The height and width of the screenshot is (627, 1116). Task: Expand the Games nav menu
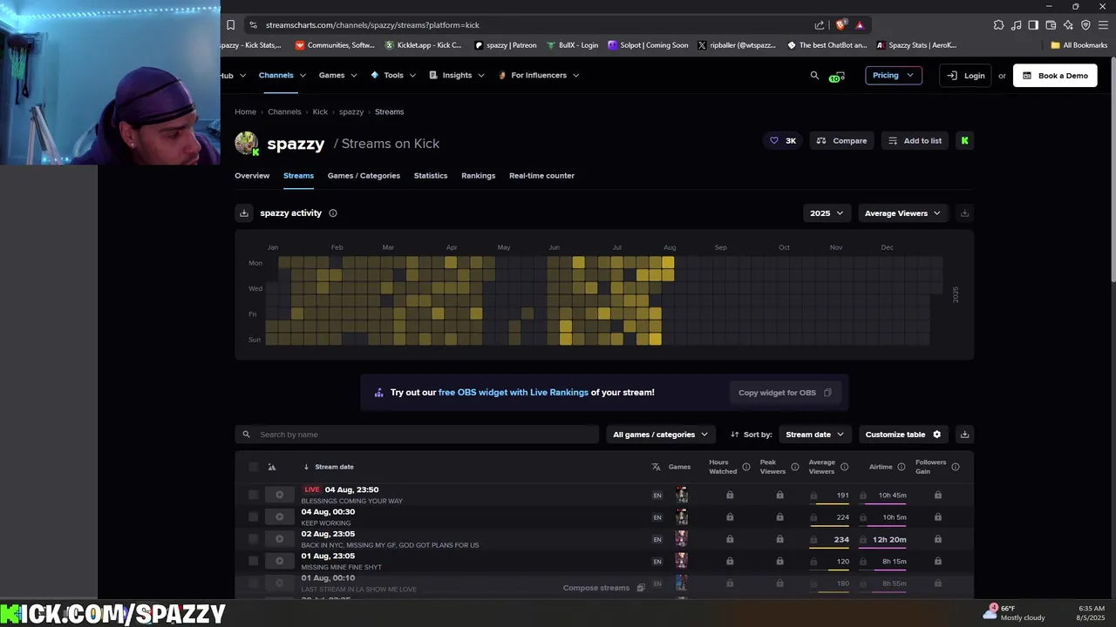[x=337, y=76]
